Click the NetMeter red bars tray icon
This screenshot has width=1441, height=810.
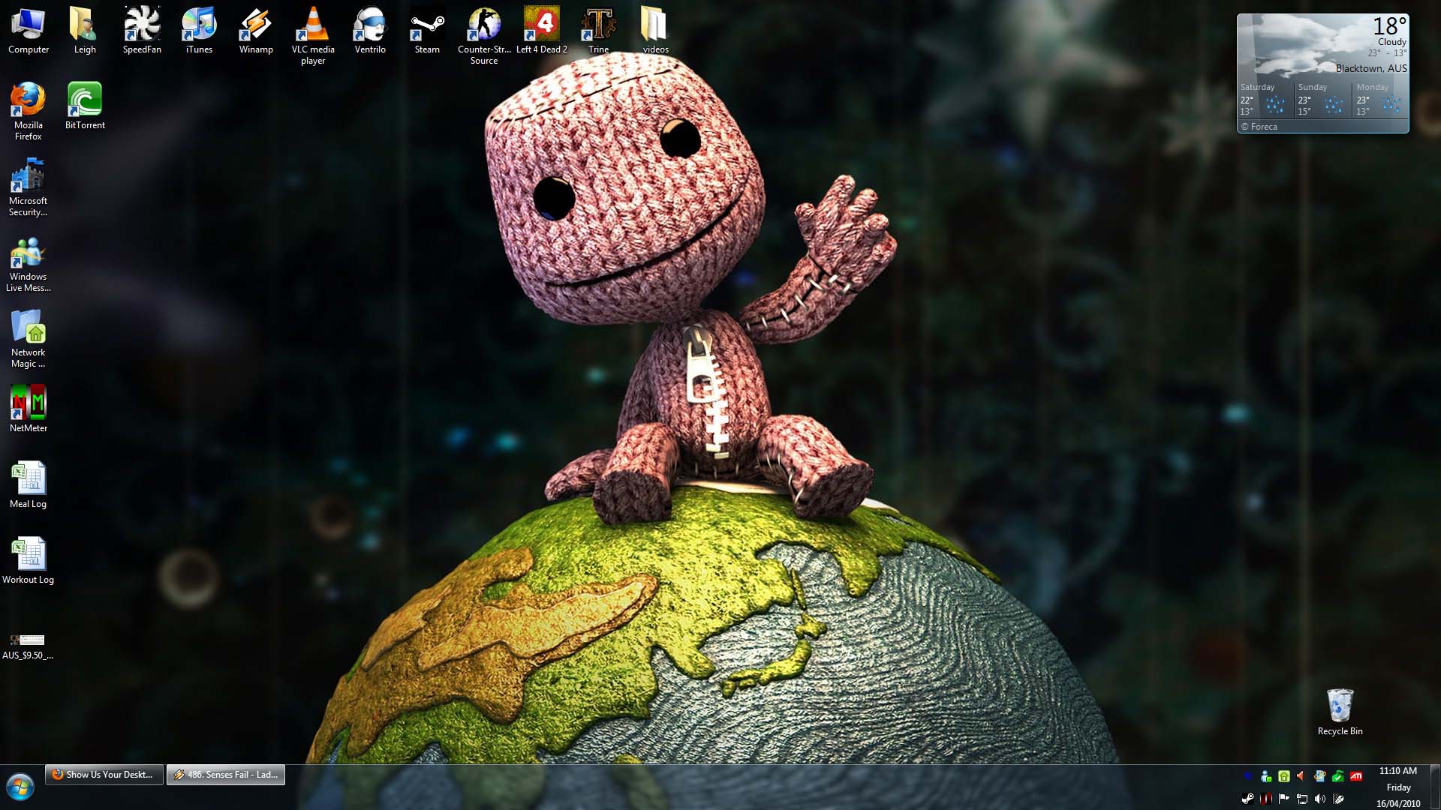pyautogui.click(x=1266, y=799)
